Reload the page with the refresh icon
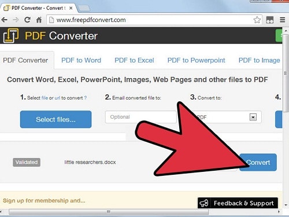Image resolution: width=289 pixels, height=217 pixels. pos(27,20)
